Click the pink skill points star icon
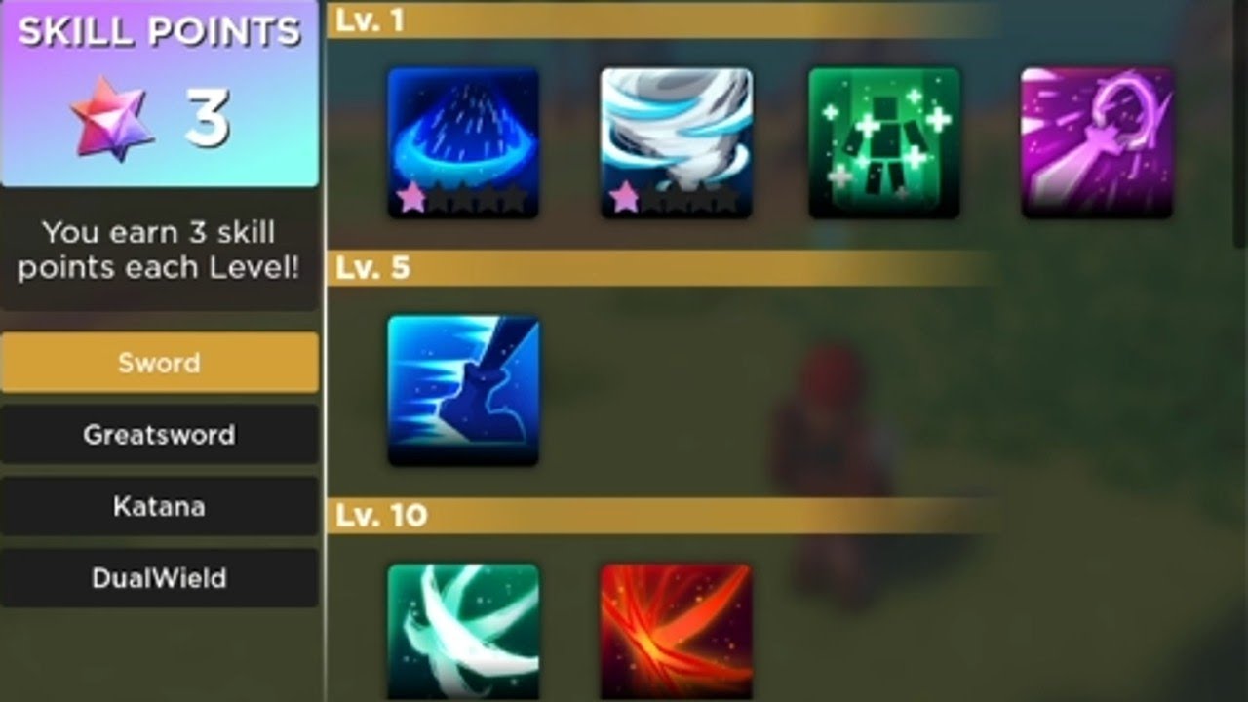Viewport: 1248px width, 702px height. coord(112,121)
